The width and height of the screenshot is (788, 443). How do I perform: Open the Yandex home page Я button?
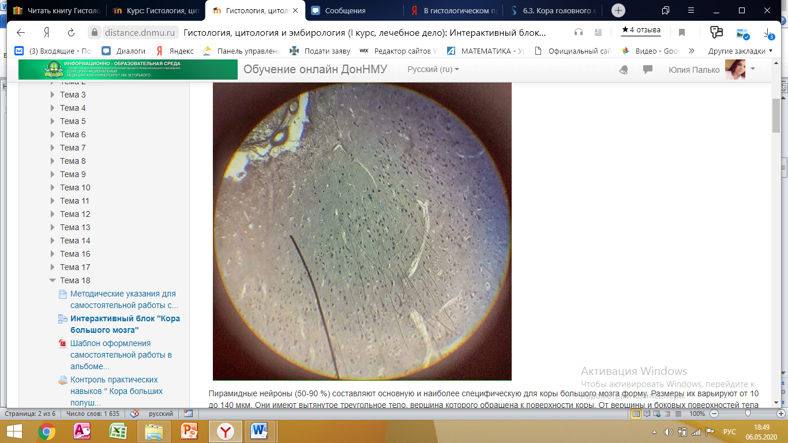coord(46,32)
